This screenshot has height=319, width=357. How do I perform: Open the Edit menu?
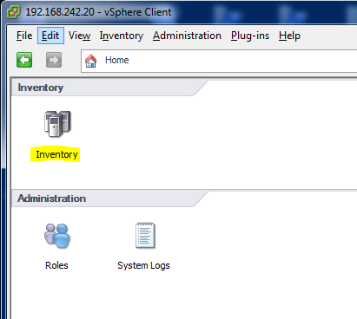[x=50, y=36]
